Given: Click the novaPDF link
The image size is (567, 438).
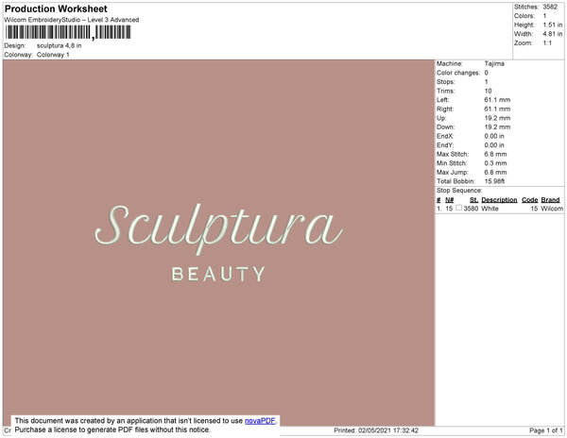Looking at the screenshot, I should tap(260, 420).
